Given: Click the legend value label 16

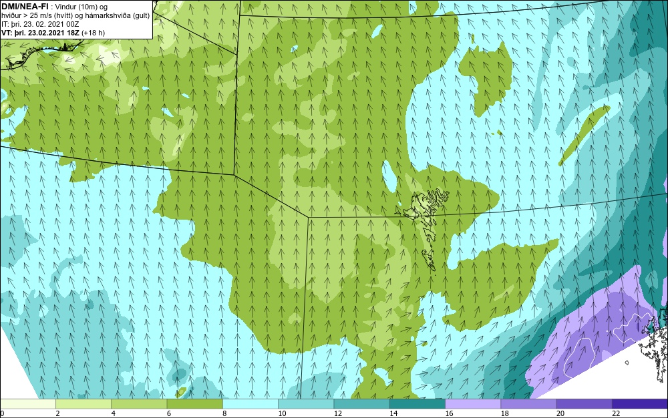Looking at the screenshot, I should pos(449,413).
